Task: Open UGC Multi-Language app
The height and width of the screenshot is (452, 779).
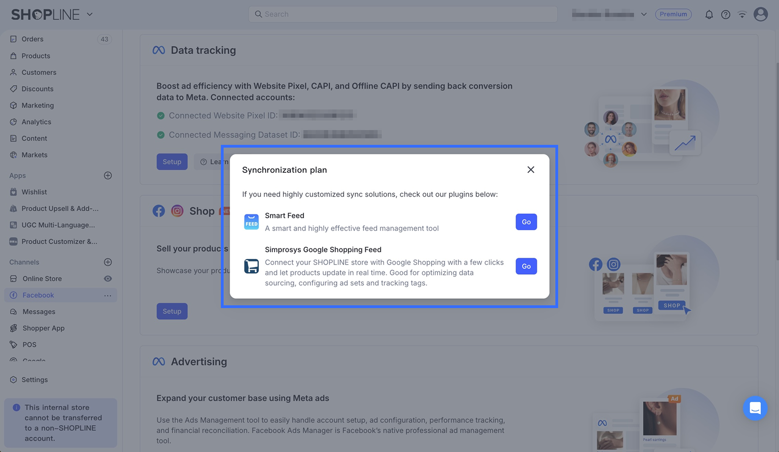Action: point(58,225)
